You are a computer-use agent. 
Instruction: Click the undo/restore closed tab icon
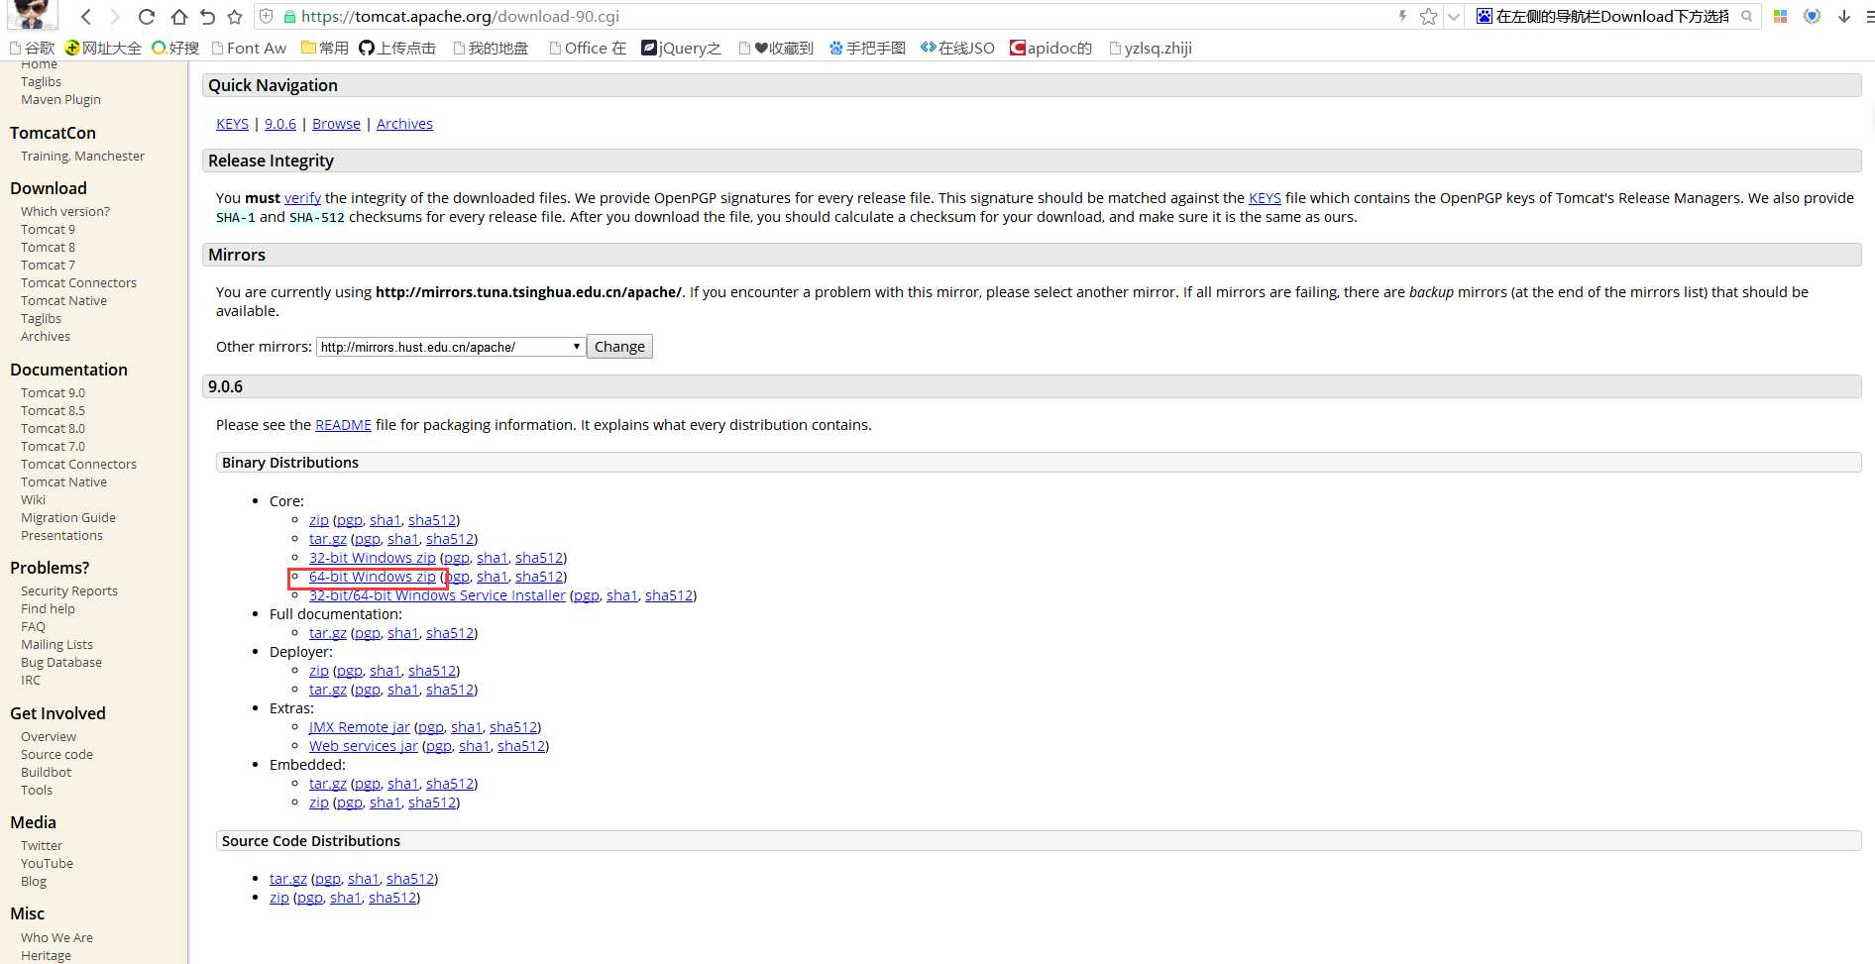207,17
